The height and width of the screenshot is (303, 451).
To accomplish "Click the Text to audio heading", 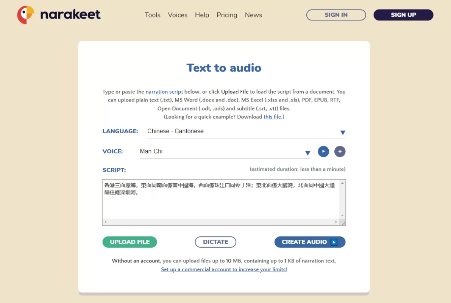I will [x=224, y=68].
